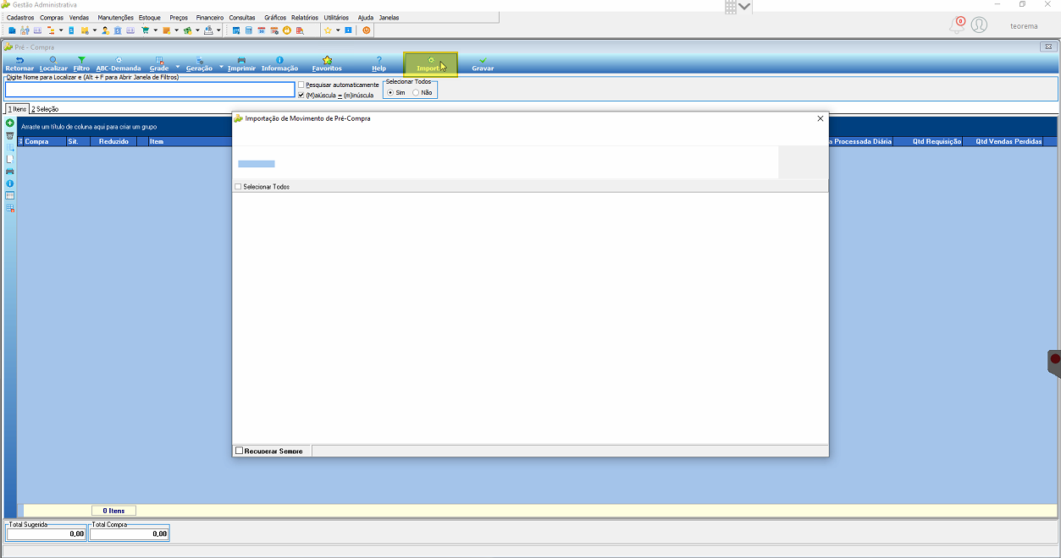Enable Recuperar Sempre checkbox
Screen dimensions: 1061x558
pyautogui.click(x=239, y=451)
